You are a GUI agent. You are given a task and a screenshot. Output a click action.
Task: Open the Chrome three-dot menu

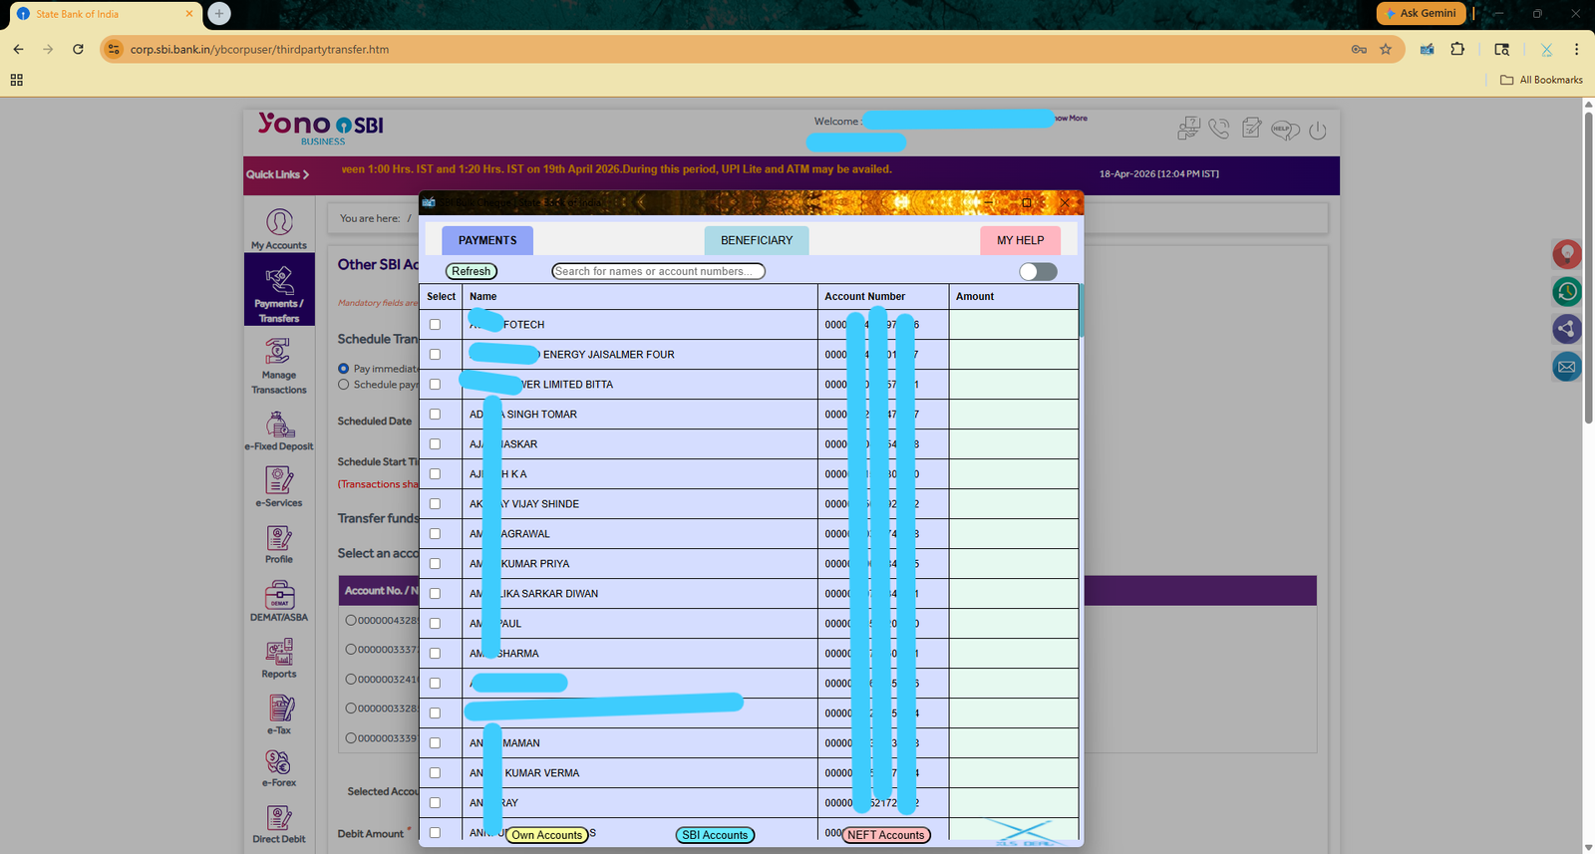(1576, 49)
